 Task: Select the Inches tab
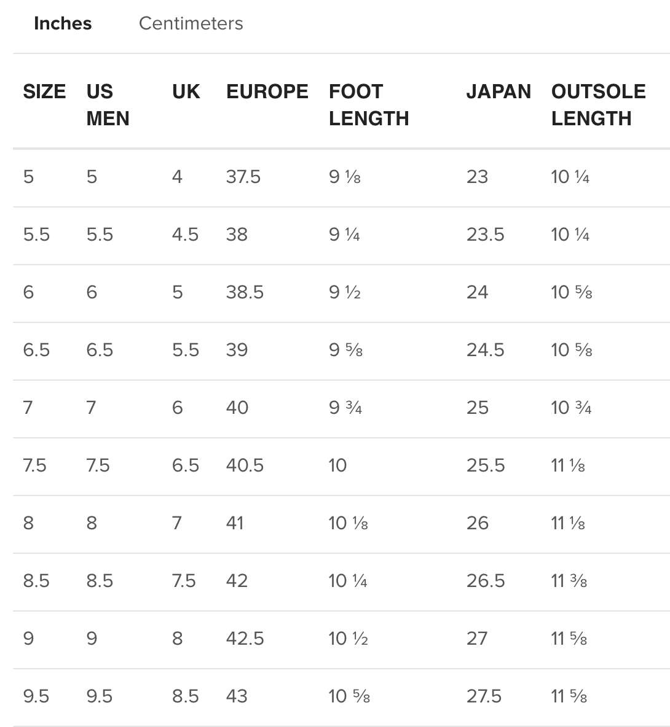pyautogui.click(x=63, y=23)
